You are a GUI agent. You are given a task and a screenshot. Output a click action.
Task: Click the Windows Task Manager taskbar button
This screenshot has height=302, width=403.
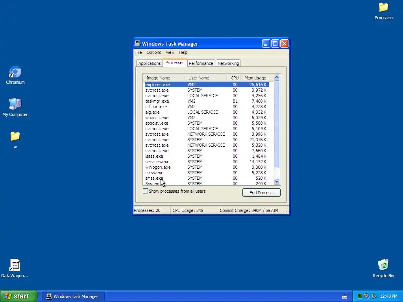73,296
